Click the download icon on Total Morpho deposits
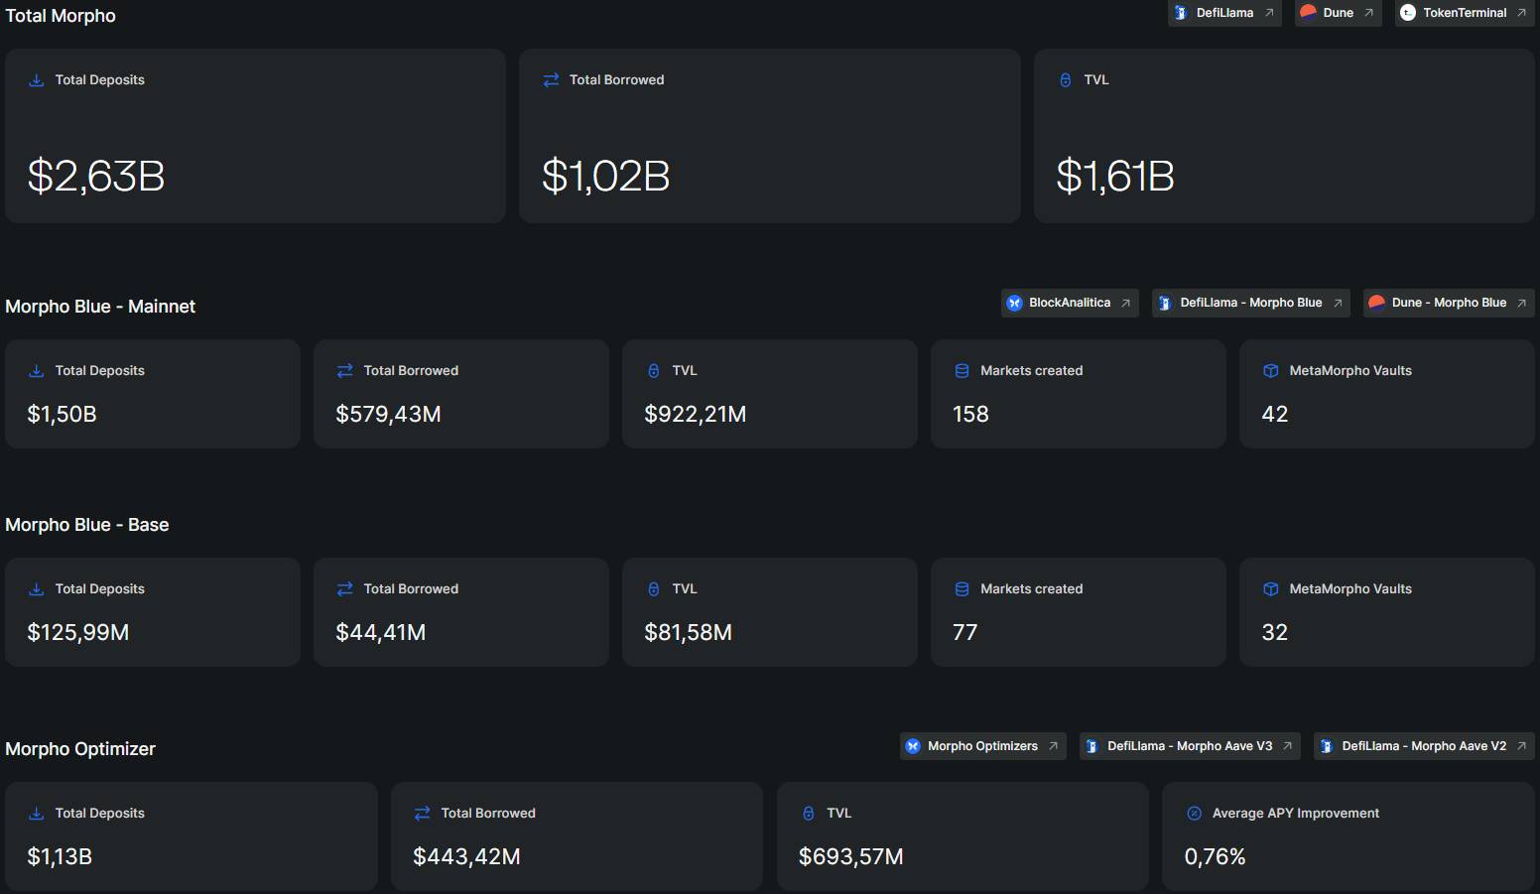 (37, 80)
